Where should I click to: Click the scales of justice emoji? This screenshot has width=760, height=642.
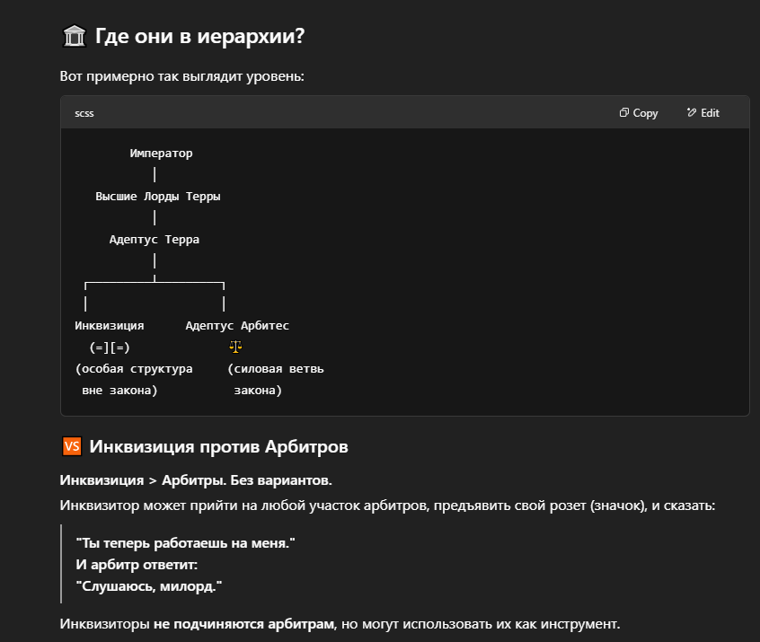(235, 347)
